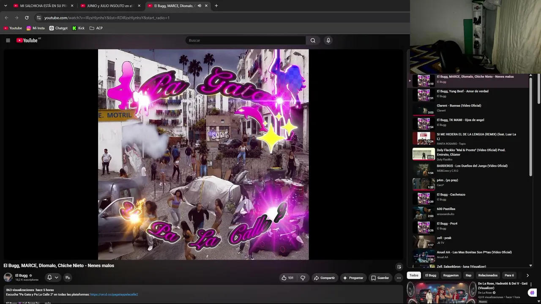Select the Rap filter chip
Image resolution: width=541 pixels, height=304 pixels.
click(468, 275)
